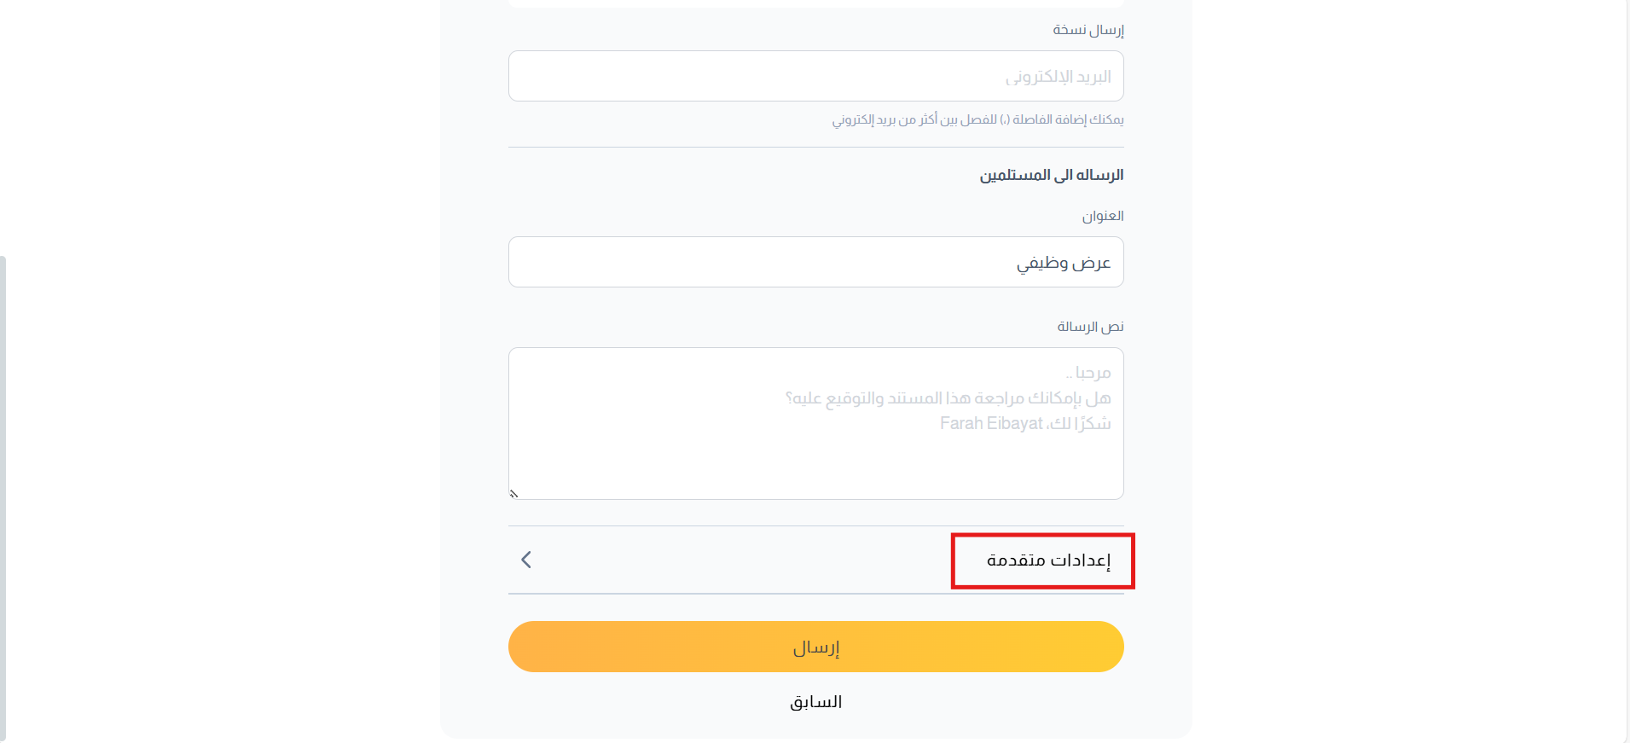The image size is (1630, 743).
Task: Click the placeholder line asking to review and sign
Action: pos(948,398)
